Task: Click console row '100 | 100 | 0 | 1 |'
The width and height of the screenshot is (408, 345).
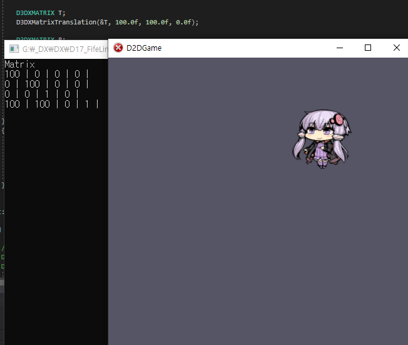Action: point(52,104)
